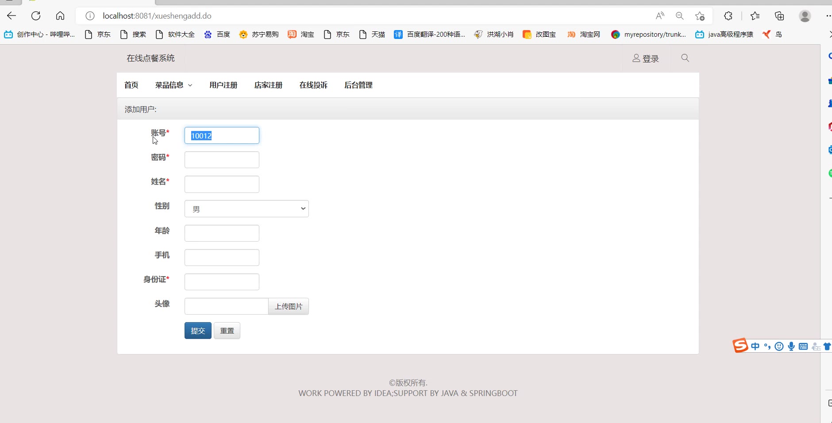Go back with the browser back arrow
The image size is (832, 423).
coord(12,16)
